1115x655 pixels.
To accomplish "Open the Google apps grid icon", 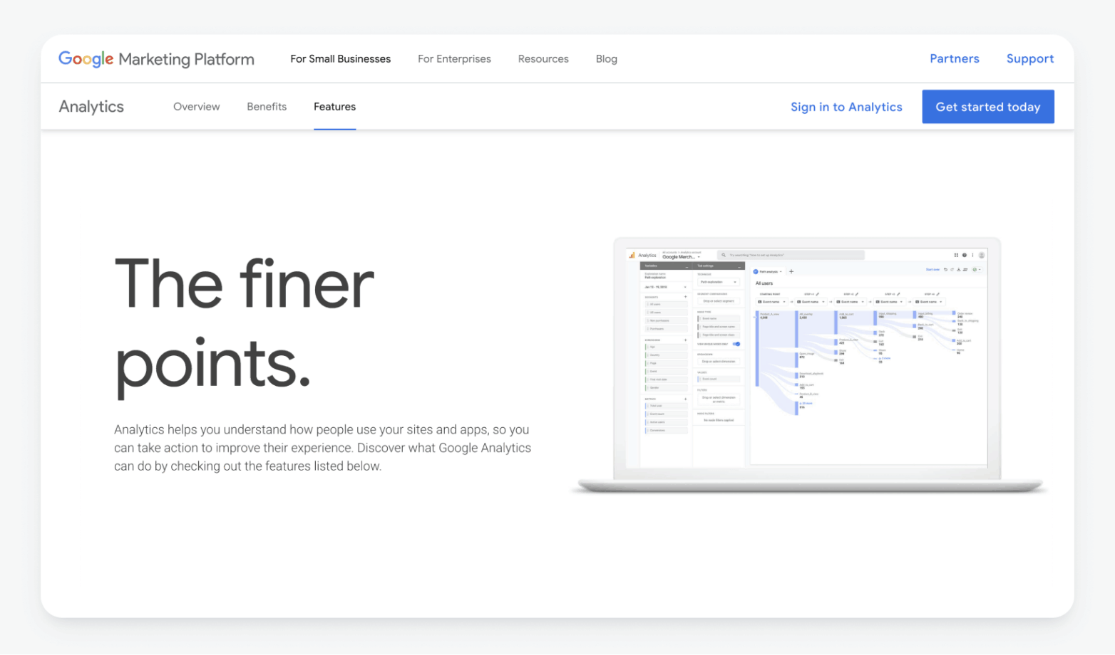I will coord(955,255).
